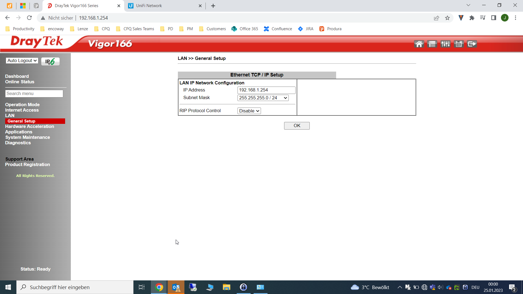Click the Search menu input field
The height and width of the screenshot is (294, 523).
click(34, 94)
